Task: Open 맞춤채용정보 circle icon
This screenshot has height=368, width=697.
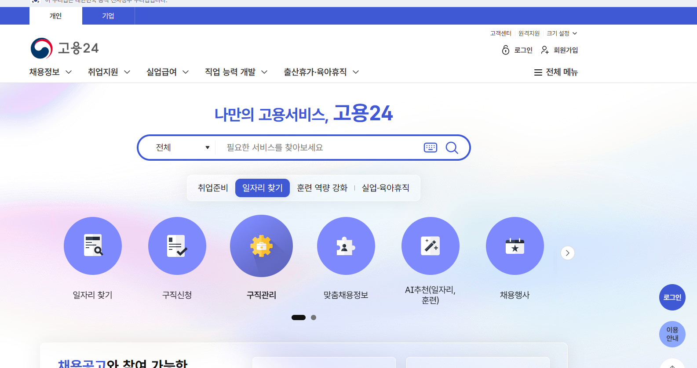Action: pyautogui.click(x=346, y=246)
